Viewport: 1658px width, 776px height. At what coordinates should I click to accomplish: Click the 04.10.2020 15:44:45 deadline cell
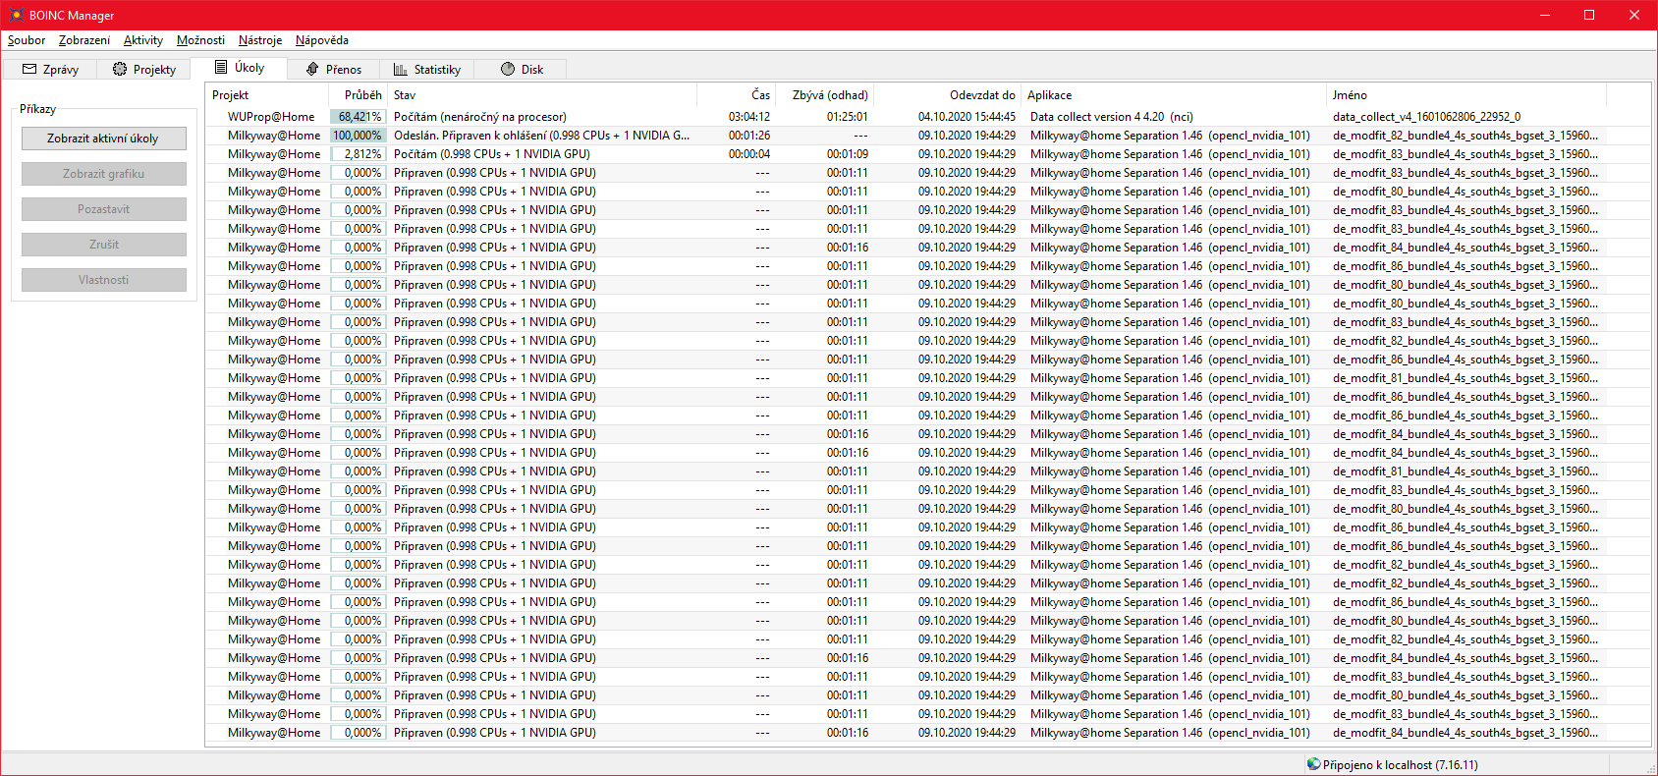[967, 117]
